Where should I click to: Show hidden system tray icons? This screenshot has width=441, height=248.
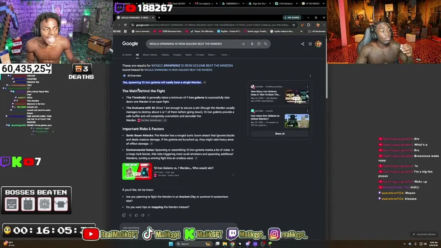pos(404,244)
